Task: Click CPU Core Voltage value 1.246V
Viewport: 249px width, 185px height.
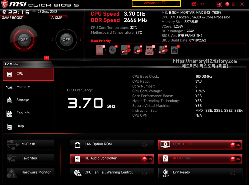Action: click(200, 91)
